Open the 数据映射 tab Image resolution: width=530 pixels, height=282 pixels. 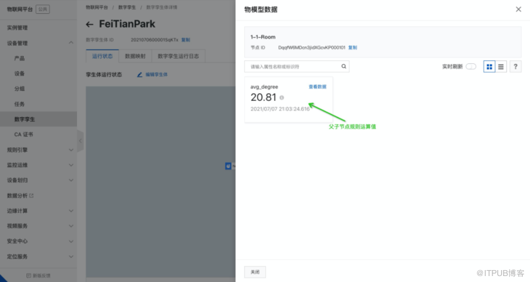pyautogui.click(x=135, y=56)
